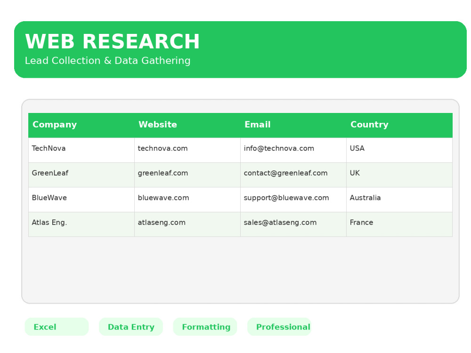Click the technova.com website cell
Image resolution: width=471 pixels, height=353 pixels.
[187, 150]
